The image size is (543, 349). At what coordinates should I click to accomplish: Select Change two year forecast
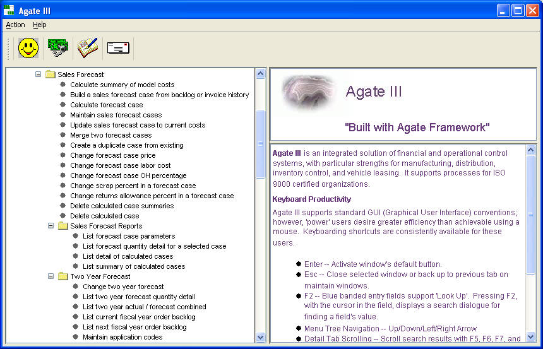(123, 287)
